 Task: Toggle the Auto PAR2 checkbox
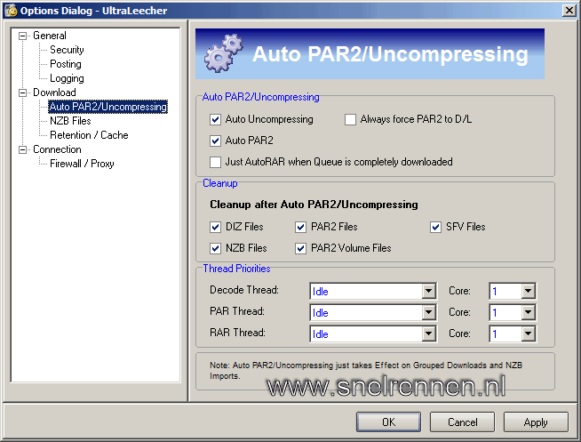coord(215,141)
